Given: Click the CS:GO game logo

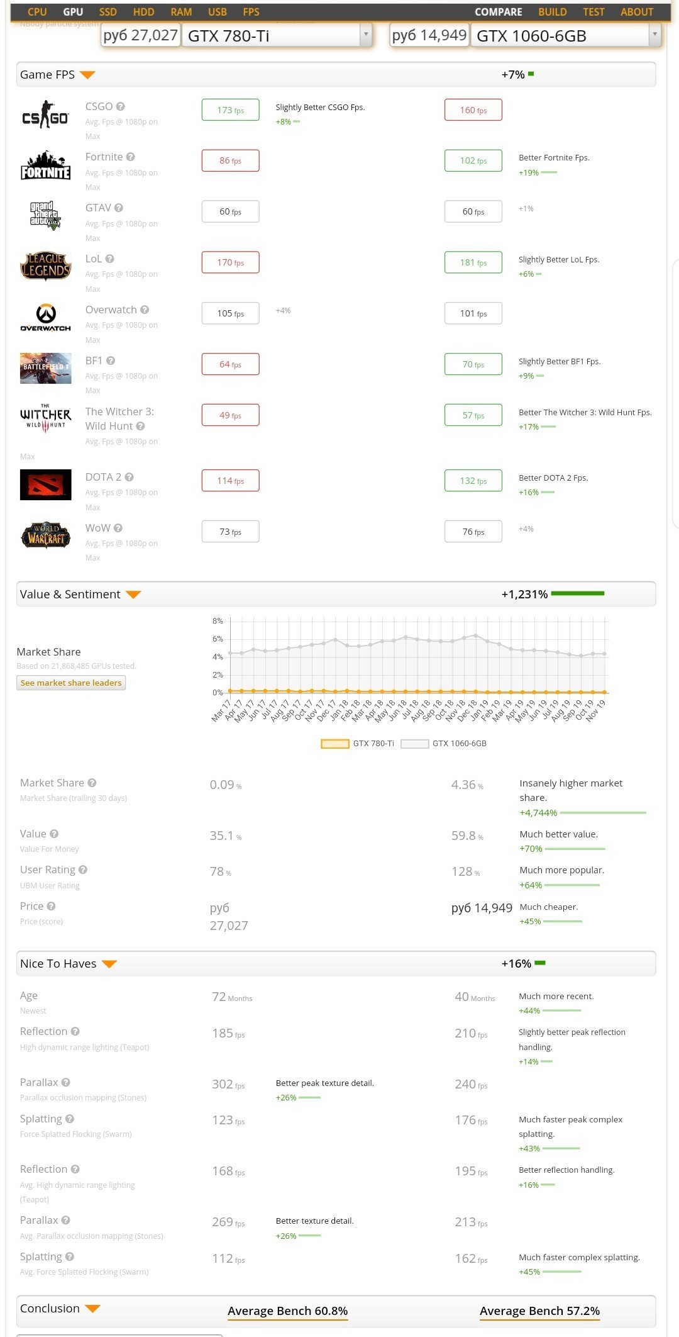Looking at the screenshot, I should (x=45, y=115).
